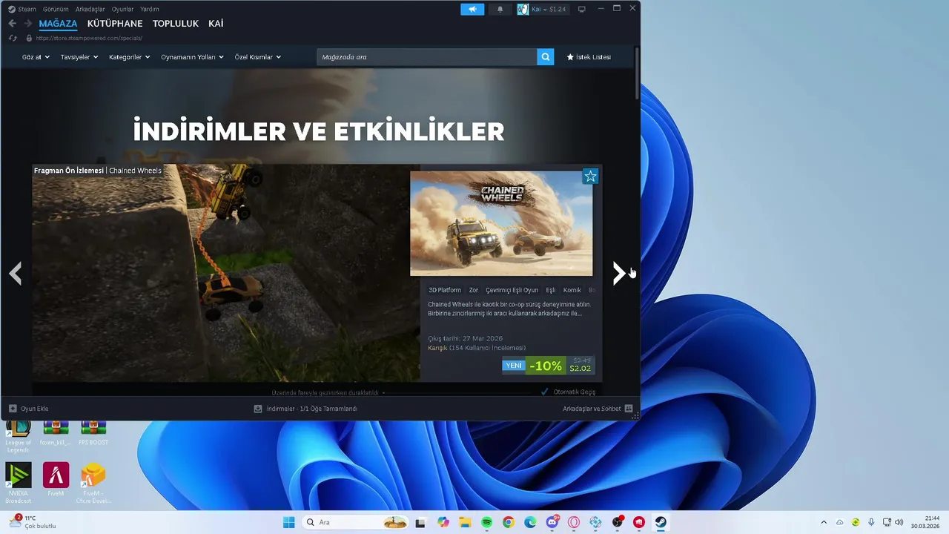Open the weather widget 11°C
The height and width of the screenshot is (534, 949).
click(x=32, y=522)
